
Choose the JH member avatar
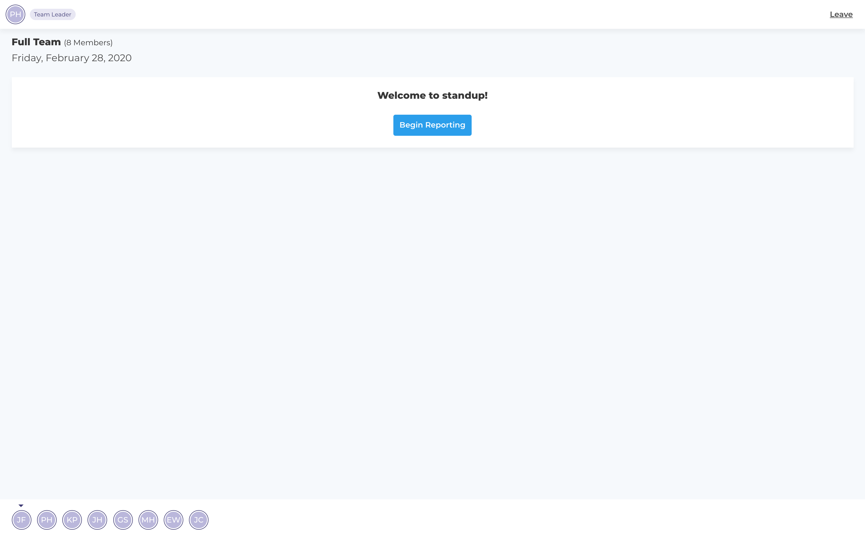point(97,520)
